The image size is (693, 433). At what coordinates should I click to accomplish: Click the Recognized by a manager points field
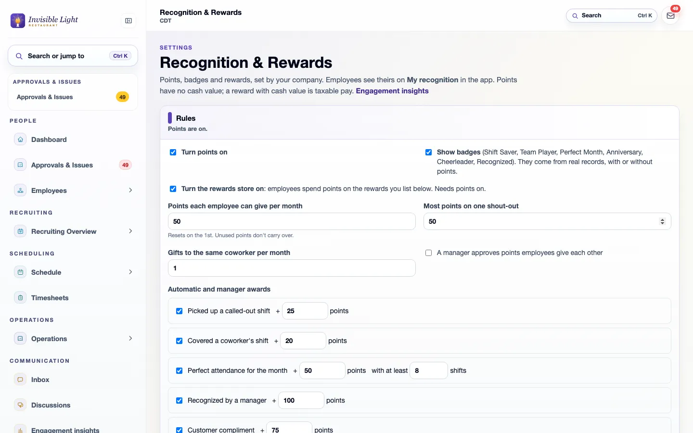tap(301, 400)
